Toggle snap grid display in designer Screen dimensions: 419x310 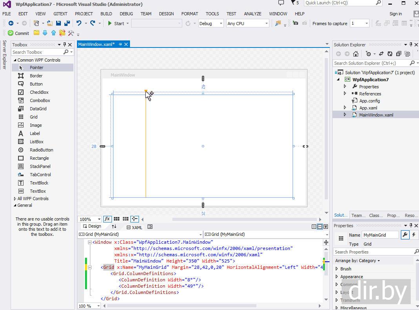[x=117, y=219]
